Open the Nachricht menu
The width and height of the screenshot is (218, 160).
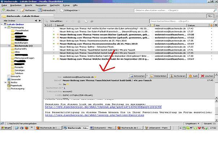pyautogui.click(x=55, y=6)
